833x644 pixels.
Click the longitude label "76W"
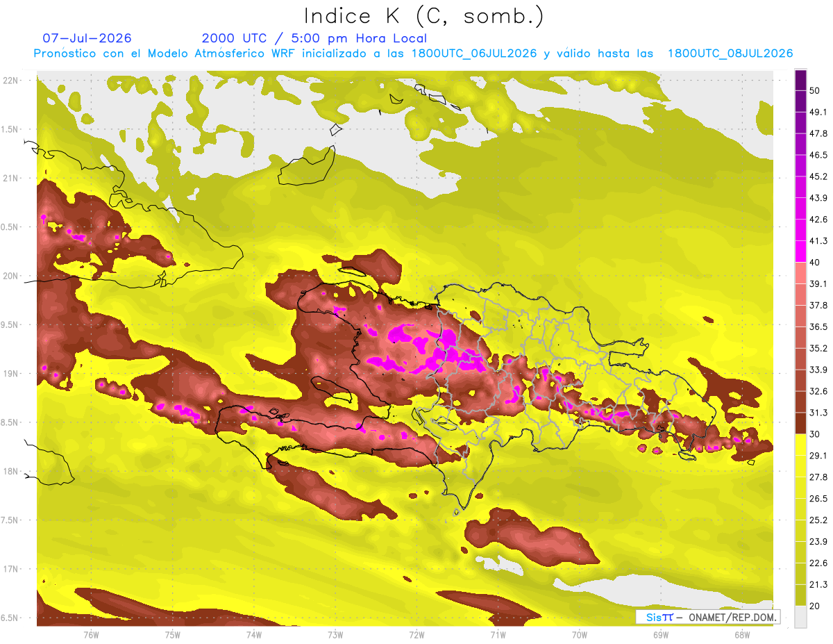click(x=92, y=635)
